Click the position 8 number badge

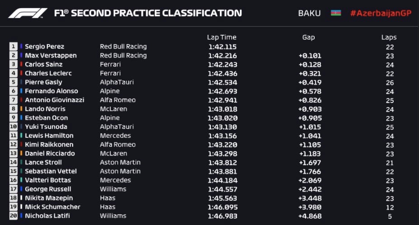pos(14,109)
